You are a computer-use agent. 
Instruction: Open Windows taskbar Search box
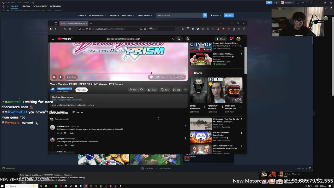click(22, 186)
